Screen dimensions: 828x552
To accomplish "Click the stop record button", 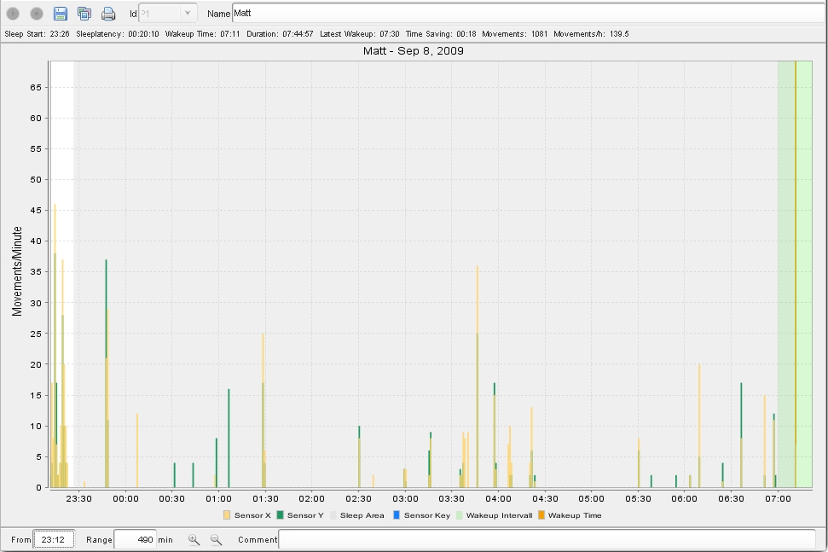I will (37, 14).
